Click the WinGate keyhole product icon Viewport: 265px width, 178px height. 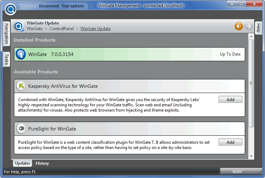[21, 54]
